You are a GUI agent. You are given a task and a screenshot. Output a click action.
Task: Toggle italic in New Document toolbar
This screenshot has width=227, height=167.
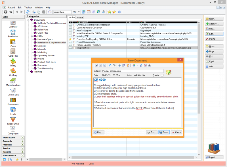(x=100, y=65)
